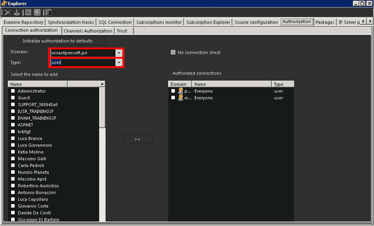
Task: Check the IWAM_TRAININGSF checkbox
Action: click(x=13, y=118)
